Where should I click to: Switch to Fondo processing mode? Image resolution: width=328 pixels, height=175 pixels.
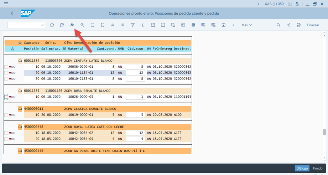tap(318, 168)
